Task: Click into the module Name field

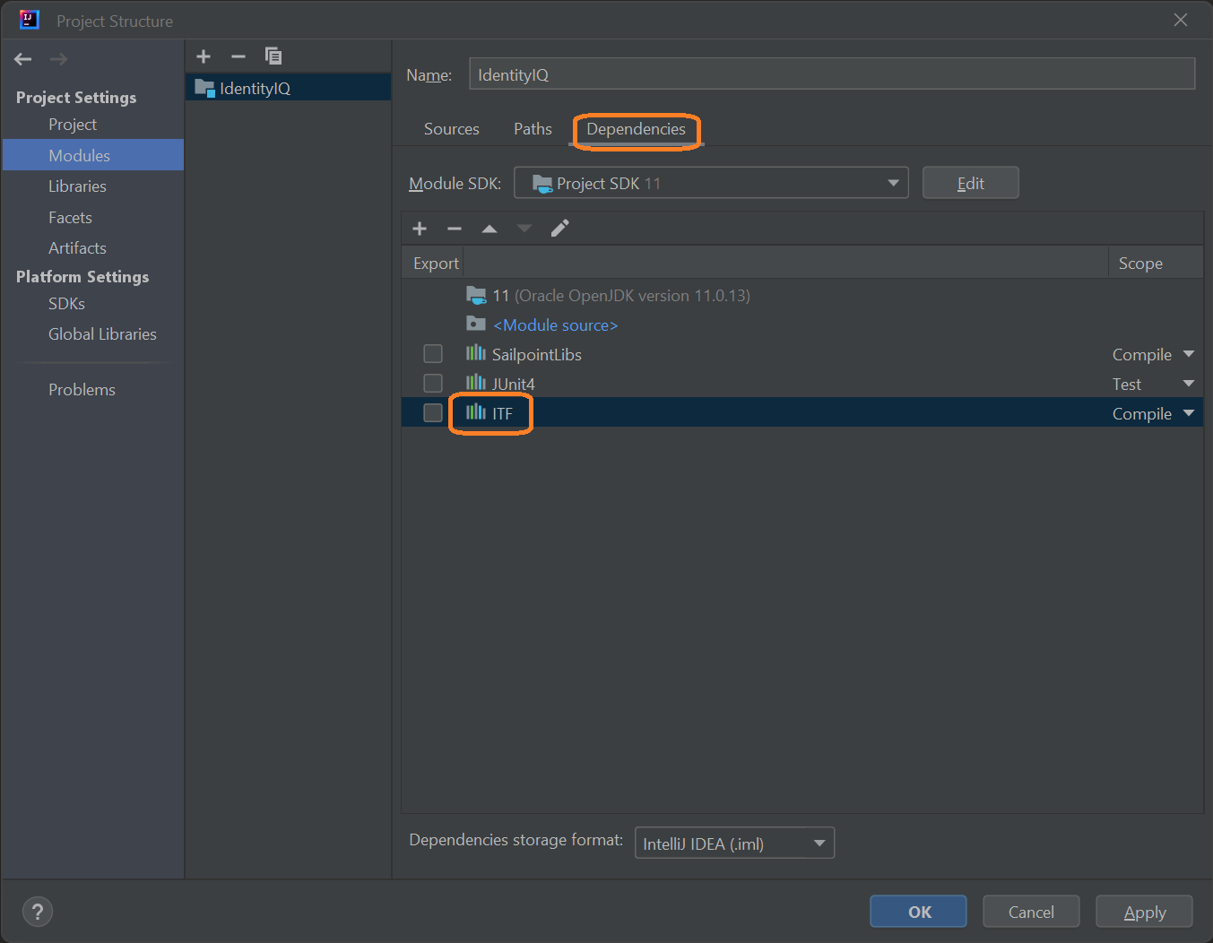Action: [832, 74]
